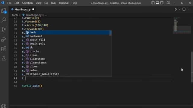Open the Selection menu
Screen dimensions: 193x108
[x=27, y=3]
